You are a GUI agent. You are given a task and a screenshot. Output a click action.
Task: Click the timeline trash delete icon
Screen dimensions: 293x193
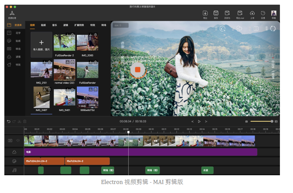[x=25, y=122]
